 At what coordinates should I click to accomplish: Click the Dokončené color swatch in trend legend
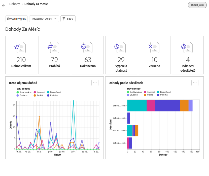coord(48,92)
